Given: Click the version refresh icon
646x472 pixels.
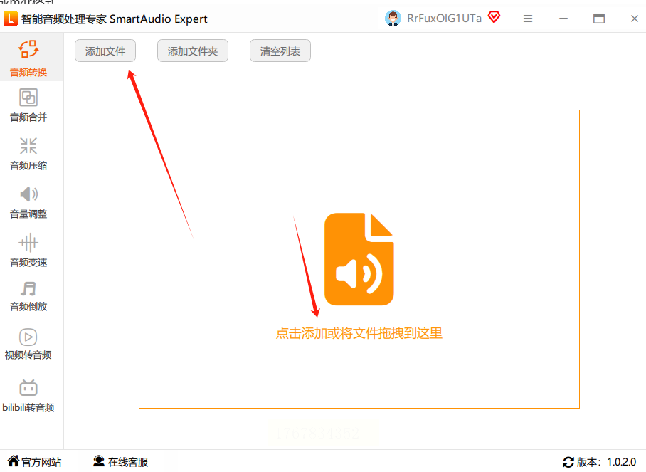Looking at the screenshot, I should click(x=568, y=462).
